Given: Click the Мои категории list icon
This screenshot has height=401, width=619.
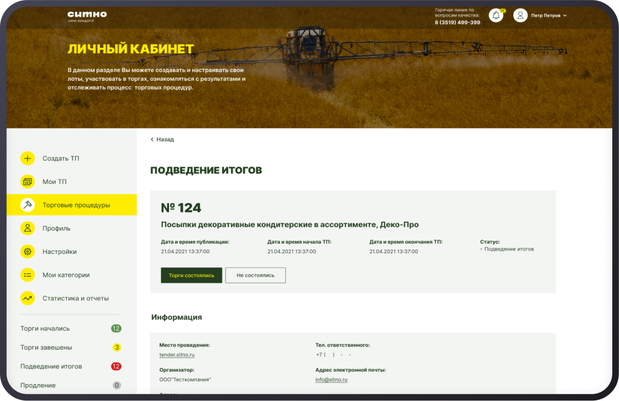Looking at the screenshot, I should (x=28, y=274).
